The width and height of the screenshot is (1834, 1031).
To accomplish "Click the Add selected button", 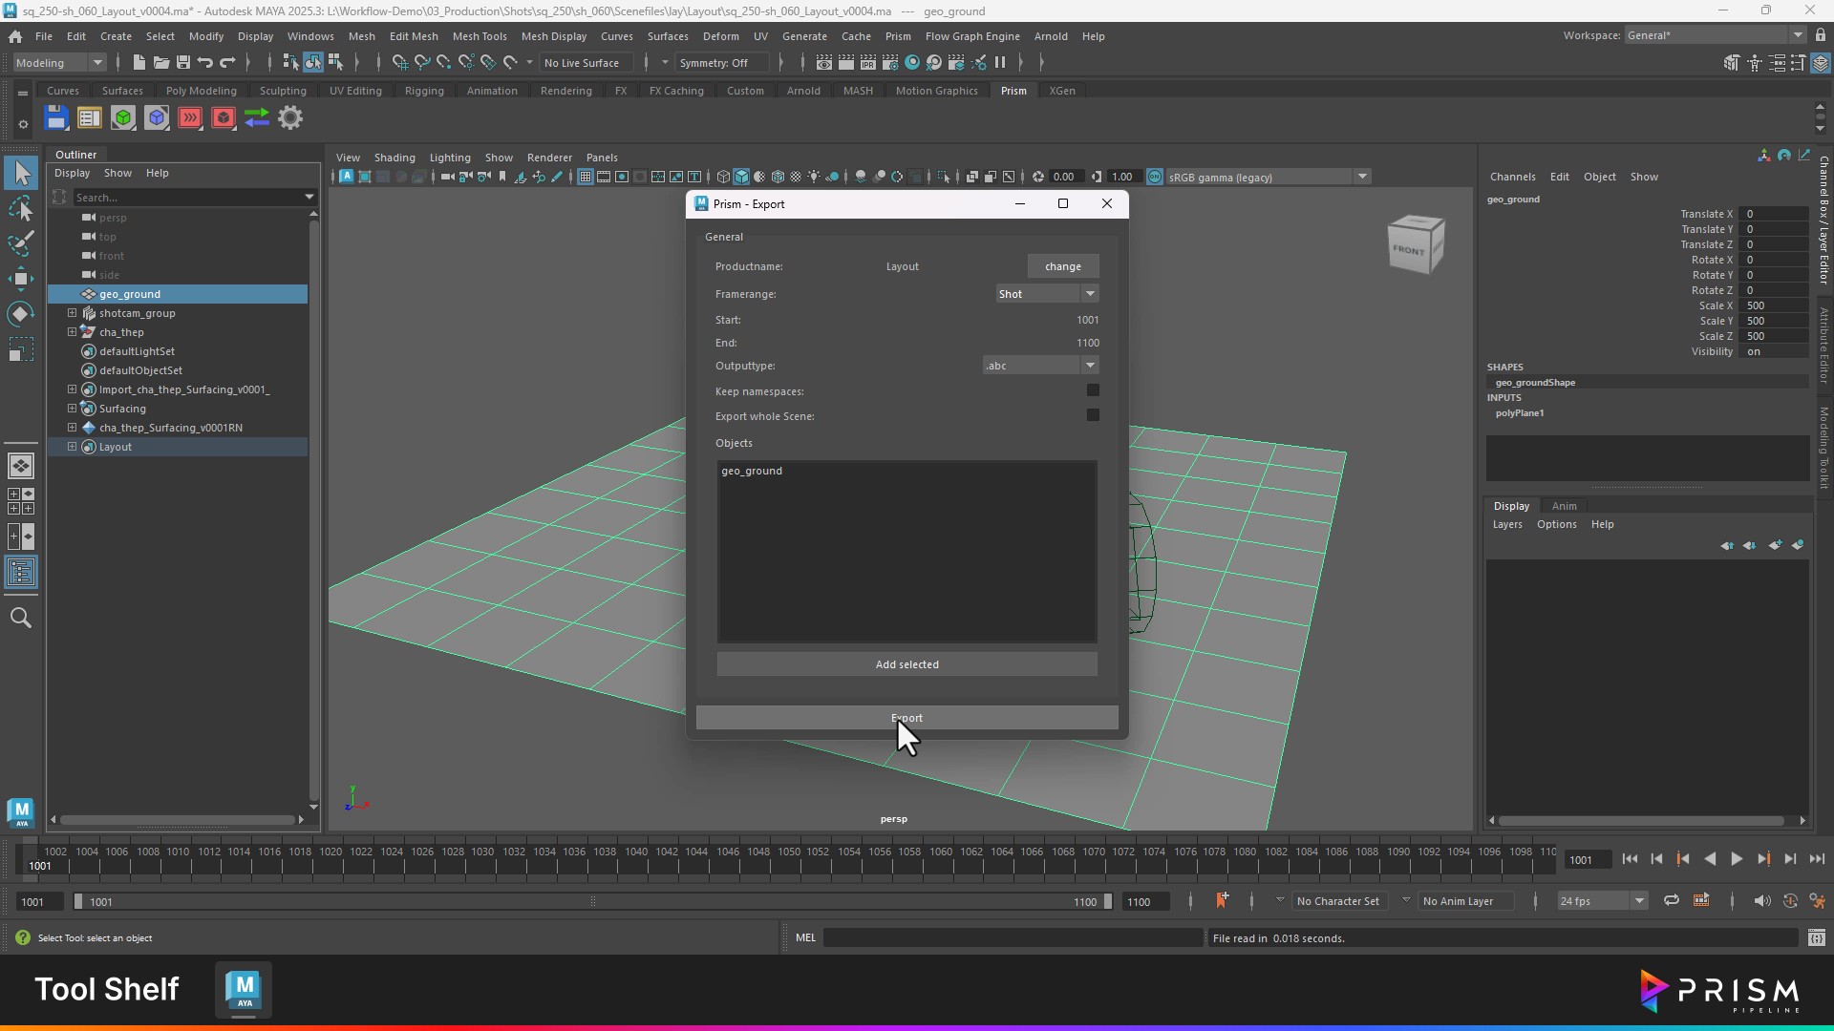I will (906, 664).
